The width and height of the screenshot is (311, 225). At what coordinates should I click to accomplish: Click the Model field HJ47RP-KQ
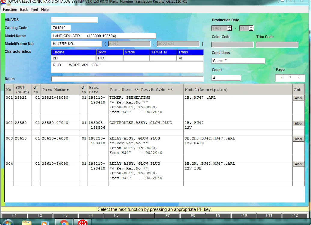(77, 44)
